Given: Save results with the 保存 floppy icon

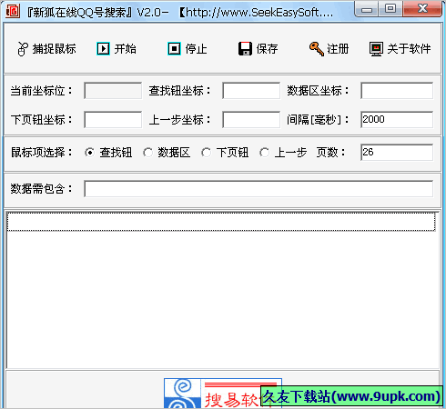Looking at the screenshot, I should pos(245,48).
